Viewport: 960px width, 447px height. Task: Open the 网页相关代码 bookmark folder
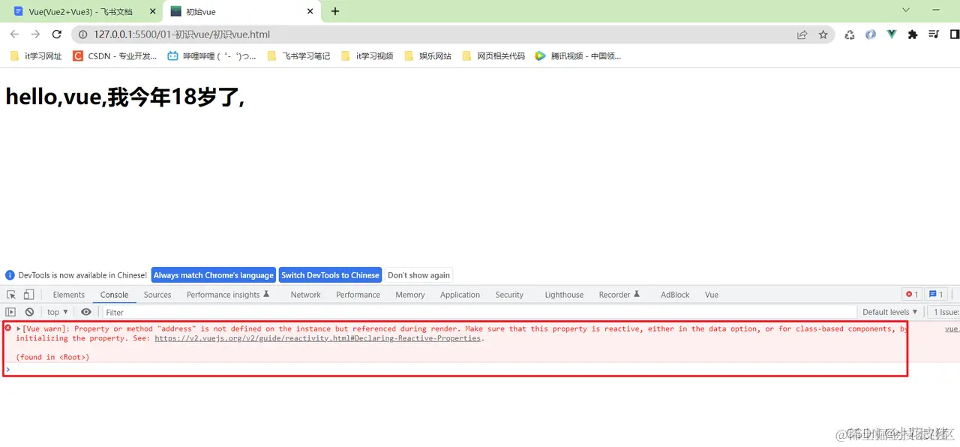[x=493, y=55]
